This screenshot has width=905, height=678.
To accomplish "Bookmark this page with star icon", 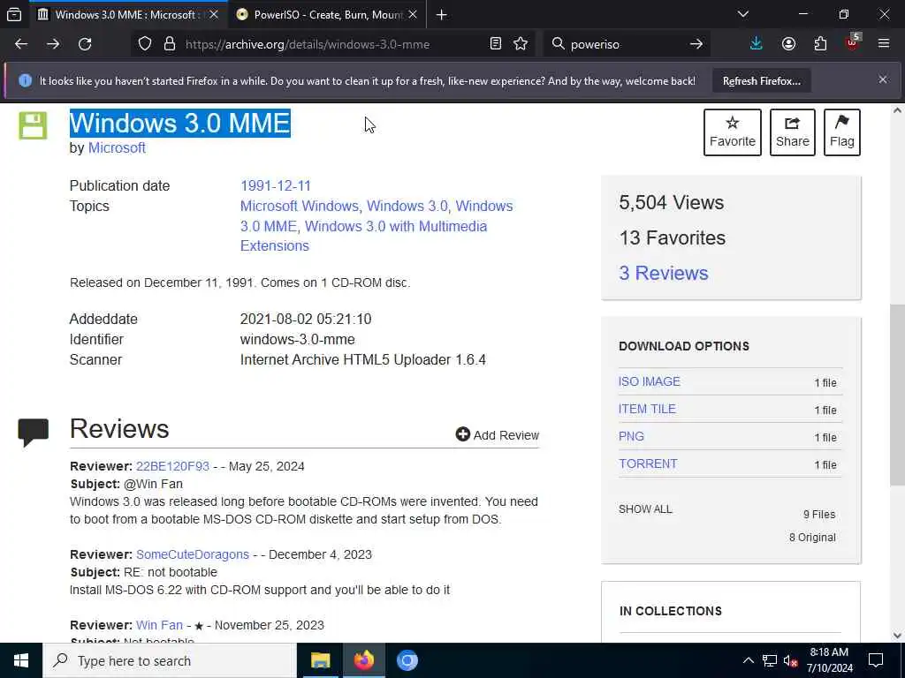I will point(521,44).
